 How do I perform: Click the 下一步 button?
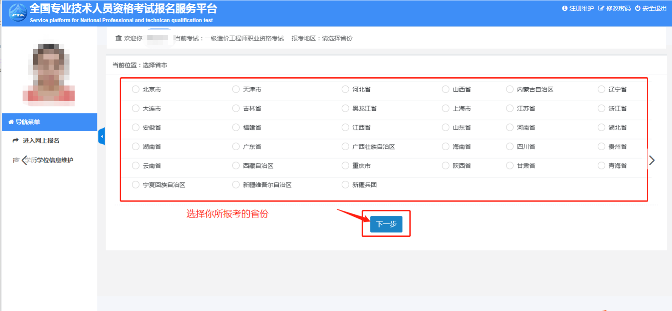point(386,224)
